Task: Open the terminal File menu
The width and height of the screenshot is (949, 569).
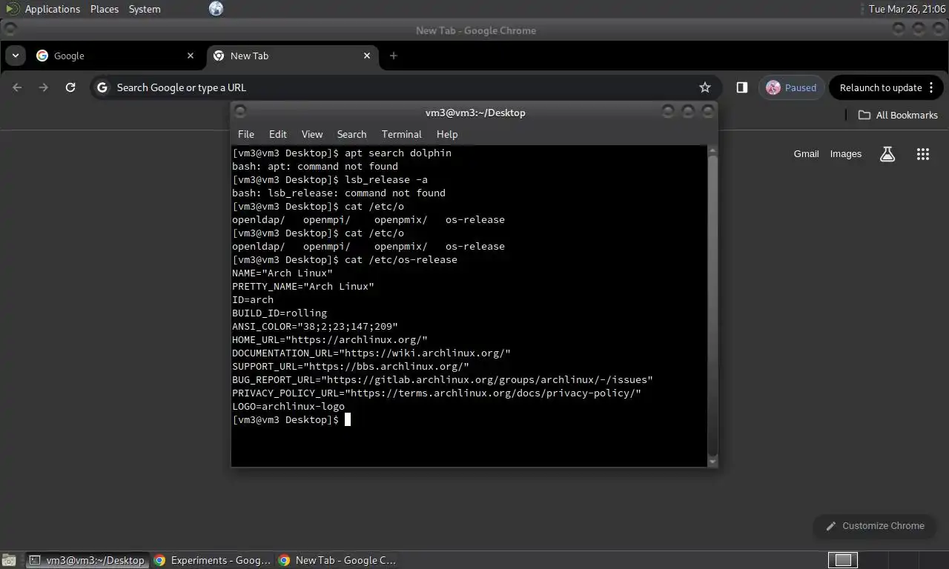Action: (246, 134)
